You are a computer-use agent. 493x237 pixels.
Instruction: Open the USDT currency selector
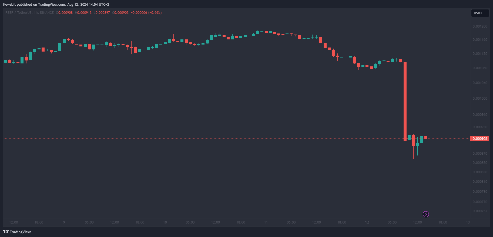click(x=480, y=13)
